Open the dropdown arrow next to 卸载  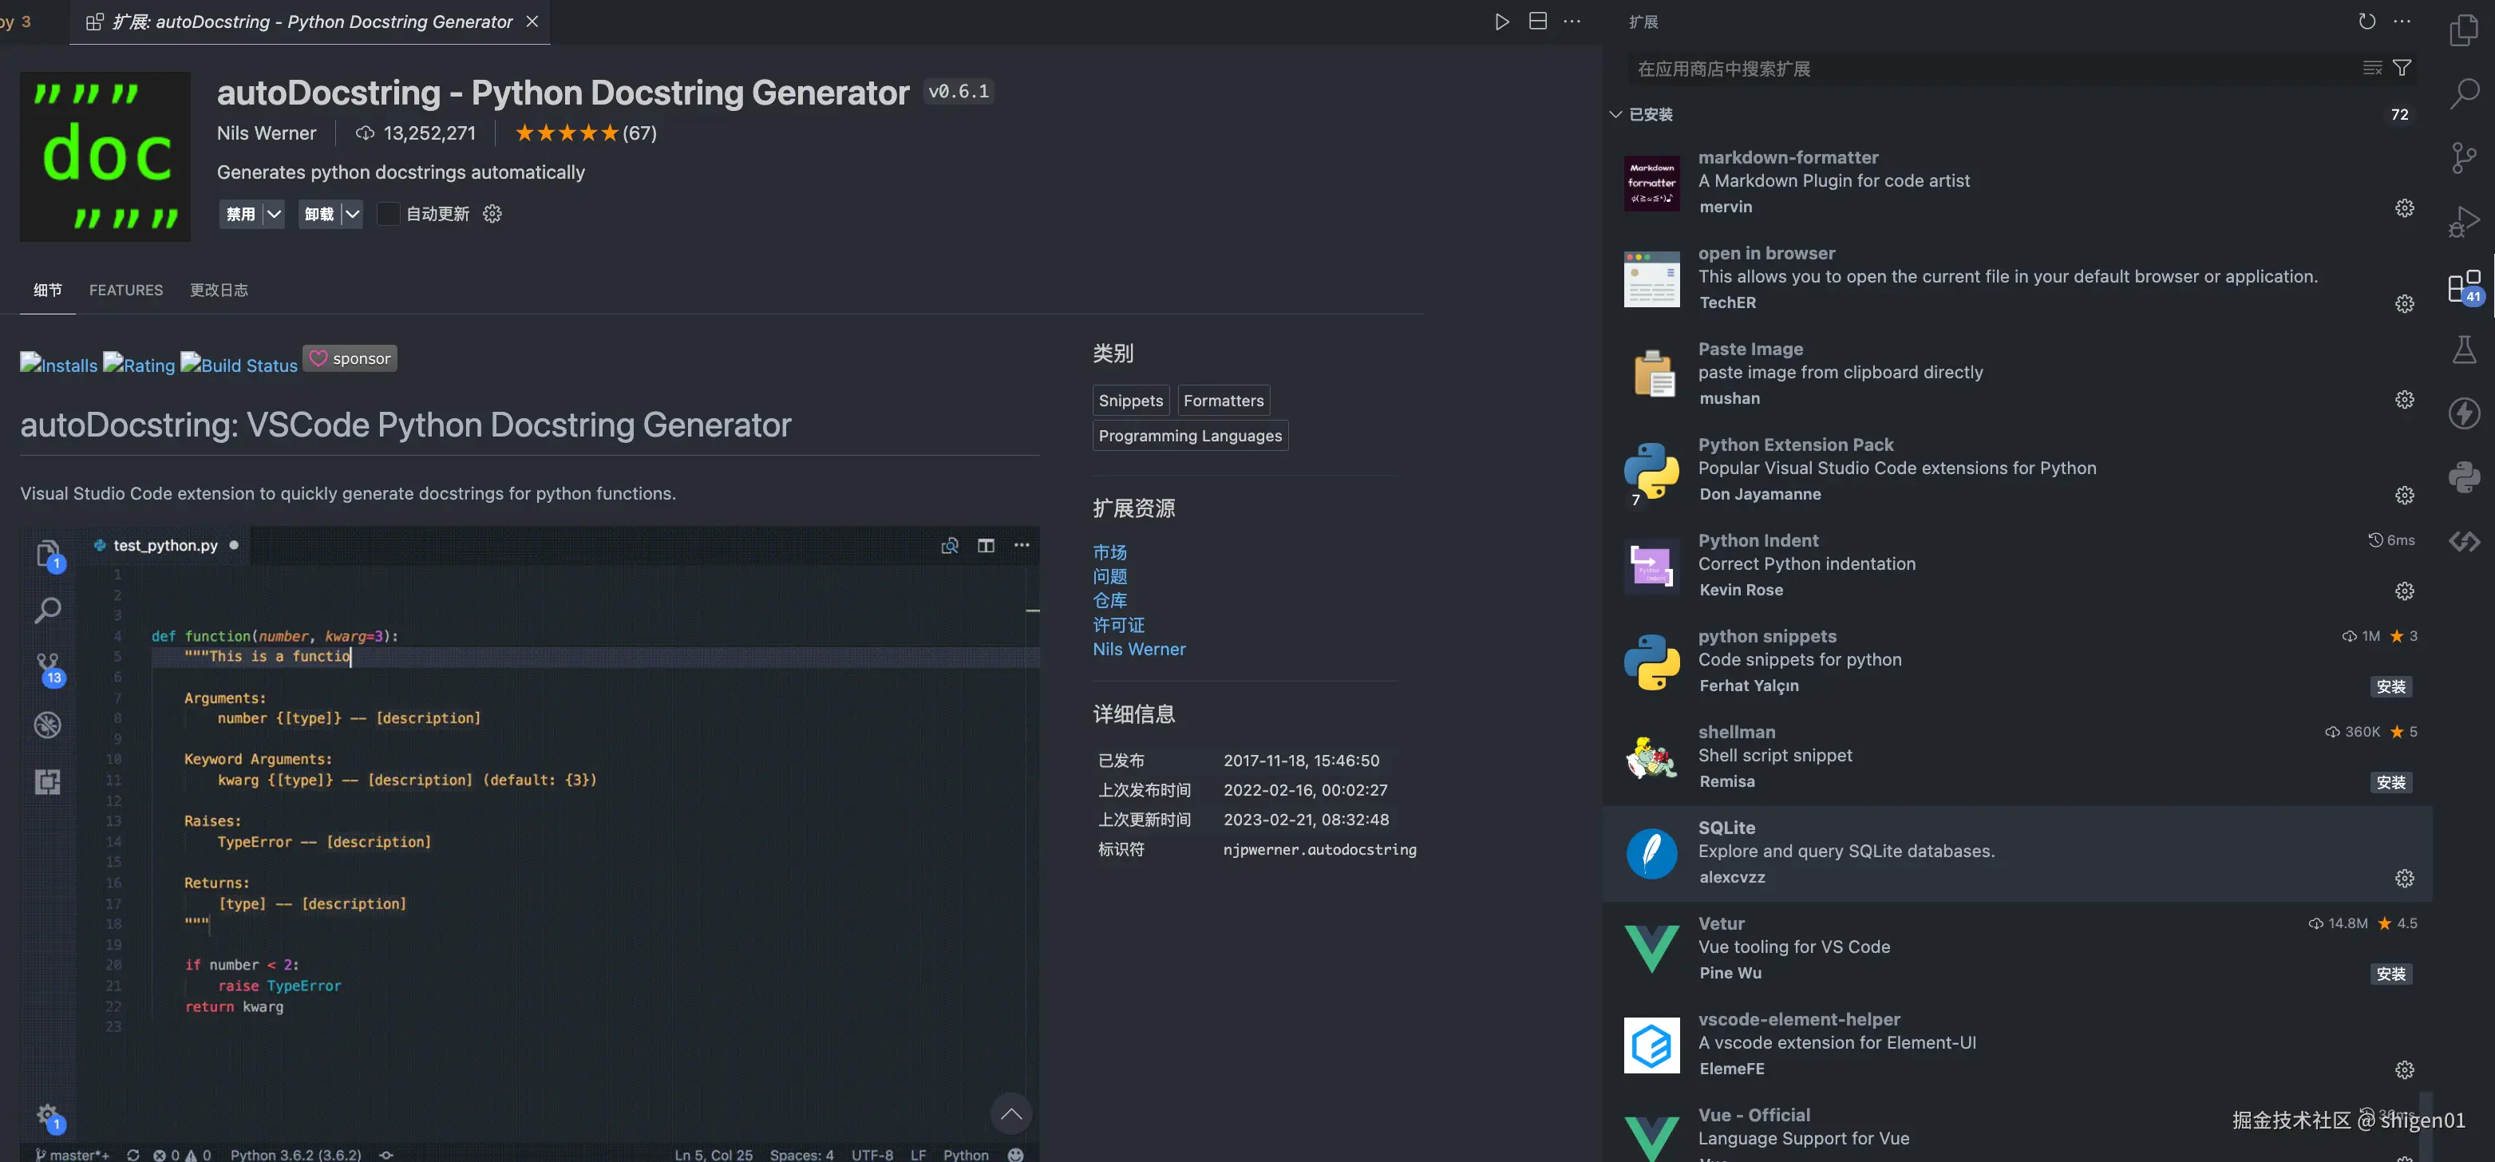(x=353, y=213)
